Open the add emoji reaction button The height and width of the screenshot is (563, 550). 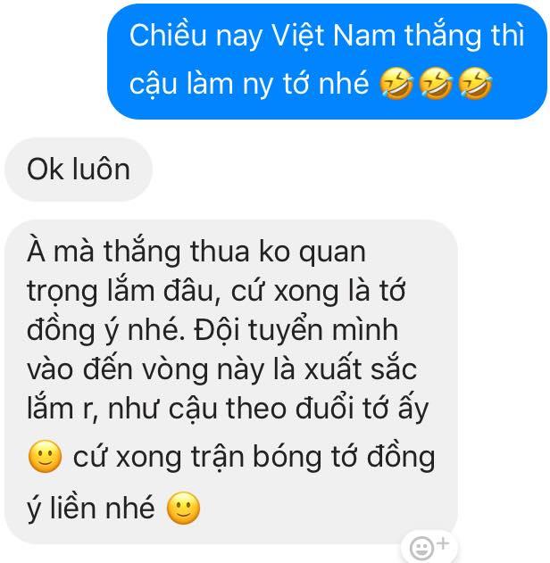click(x=429, y=547)
